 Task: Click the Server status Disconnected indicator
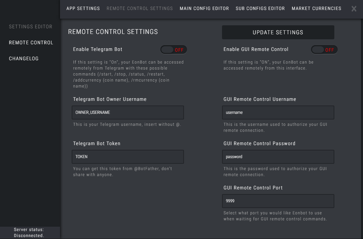(x=29, y=233)
